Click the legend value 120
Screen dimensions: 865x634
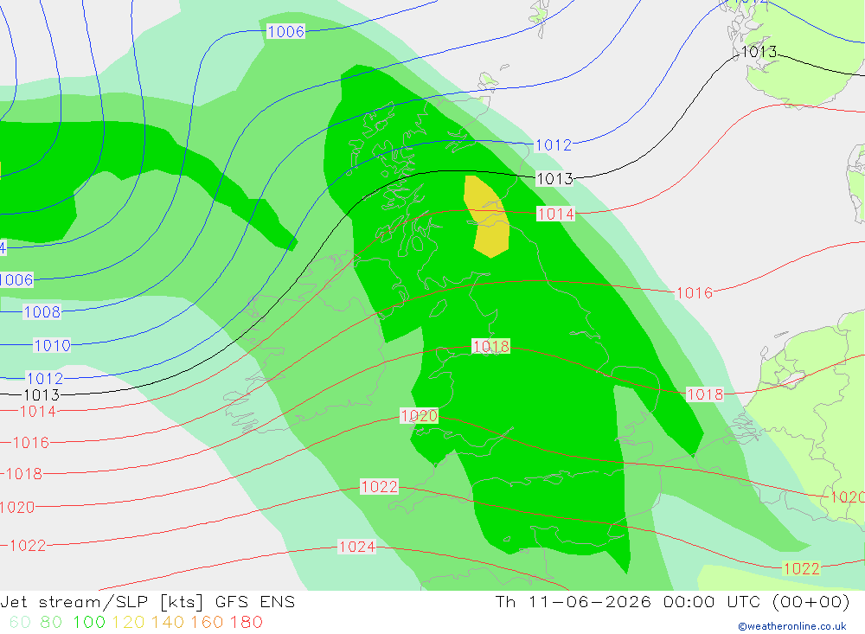click(129, 622)
